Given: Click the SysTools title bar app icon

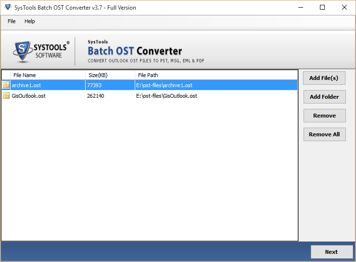Looking at the screenshot, I should [8, 7].
